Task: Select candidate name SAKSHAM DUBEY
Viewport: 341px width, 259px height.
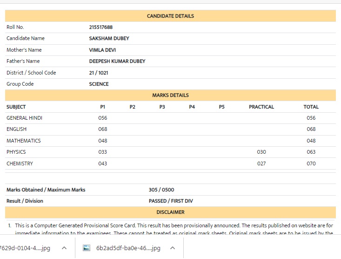Action: tap(109, 38)
